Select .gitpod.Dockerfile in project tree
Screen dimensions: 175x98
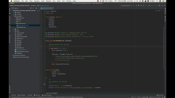tap(22, 36)
